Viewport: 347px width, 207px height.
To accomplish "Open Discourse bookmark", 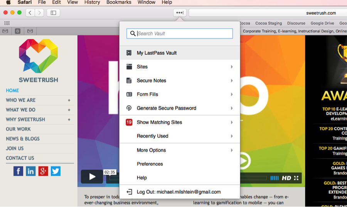I will (x=296, y=23).
